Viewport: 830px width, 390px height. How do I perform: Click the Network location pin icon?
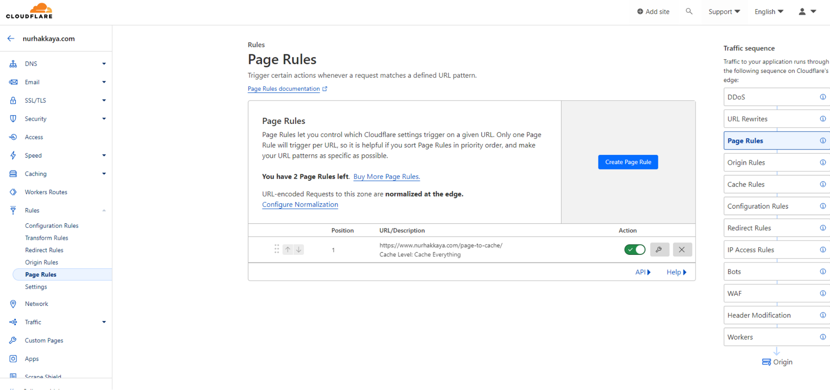[13, 304]
